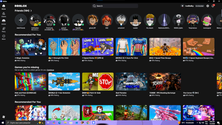Open +1 Aura Per Click game thumbnail
The height and width of the screenshot is (125, 222).
(131, 47)
